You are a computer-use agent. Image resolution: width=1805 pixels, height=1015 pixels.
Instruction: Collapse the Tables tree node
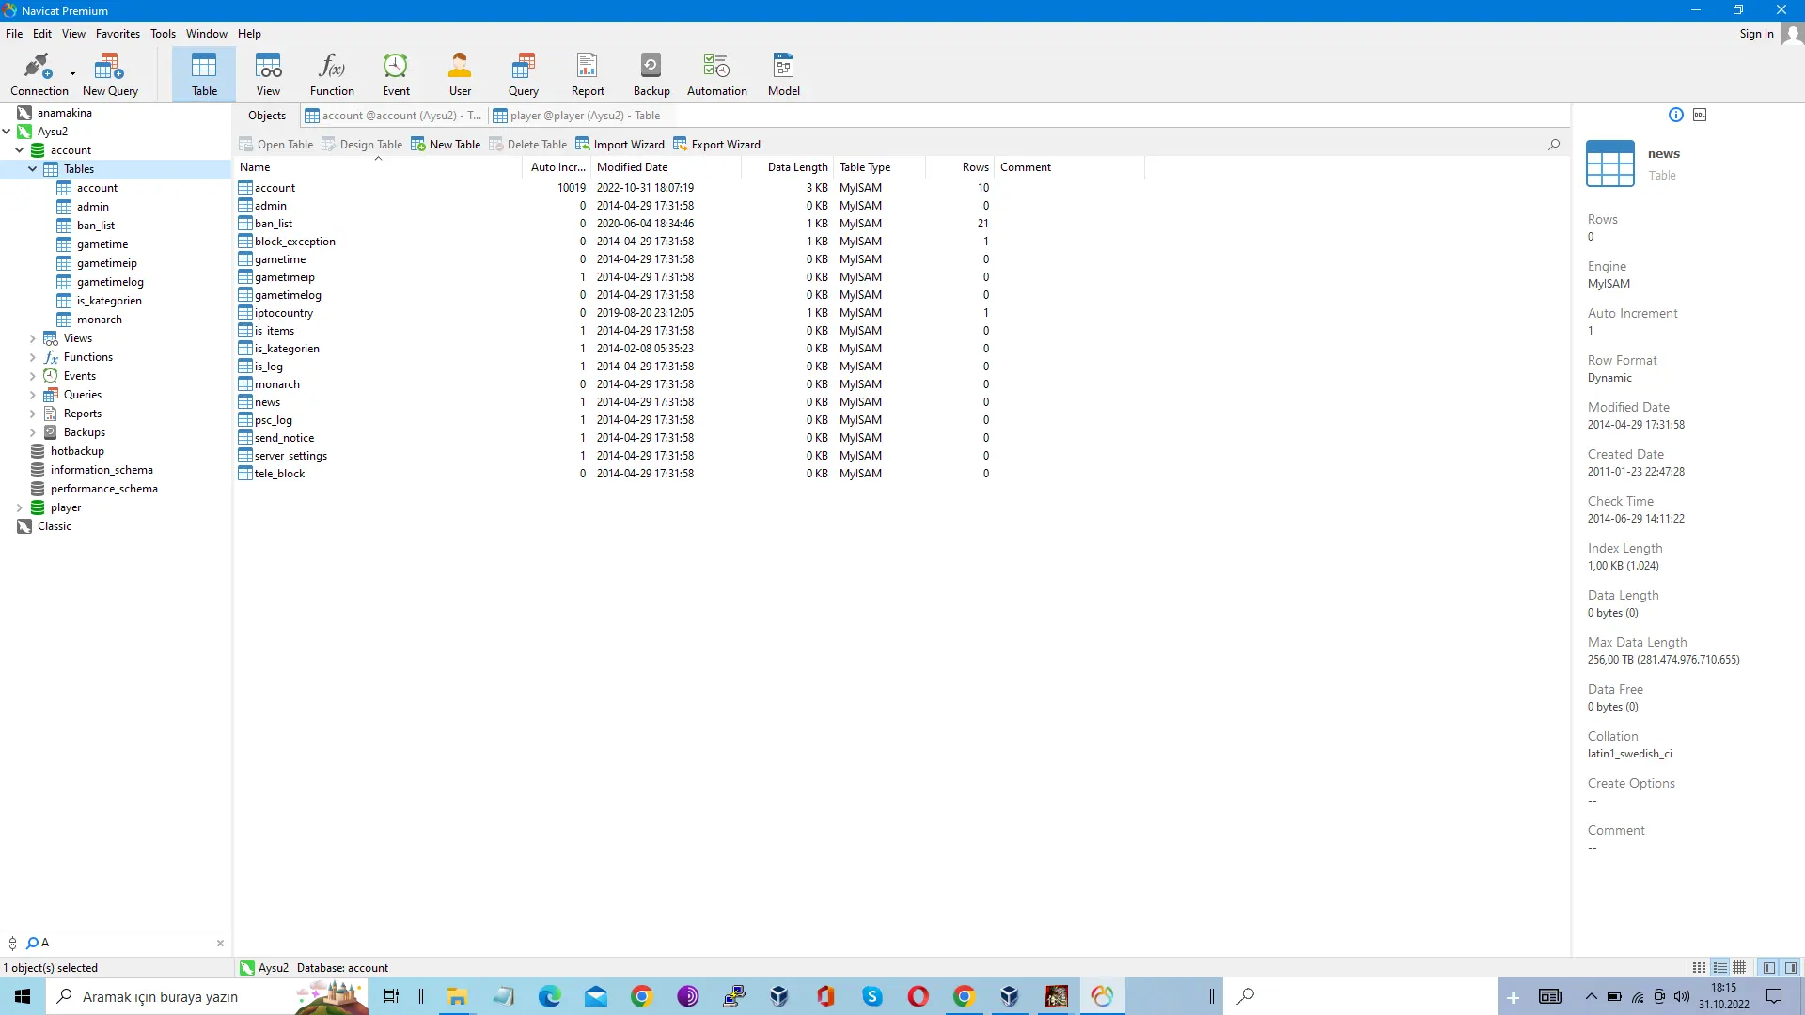(32, 169)
